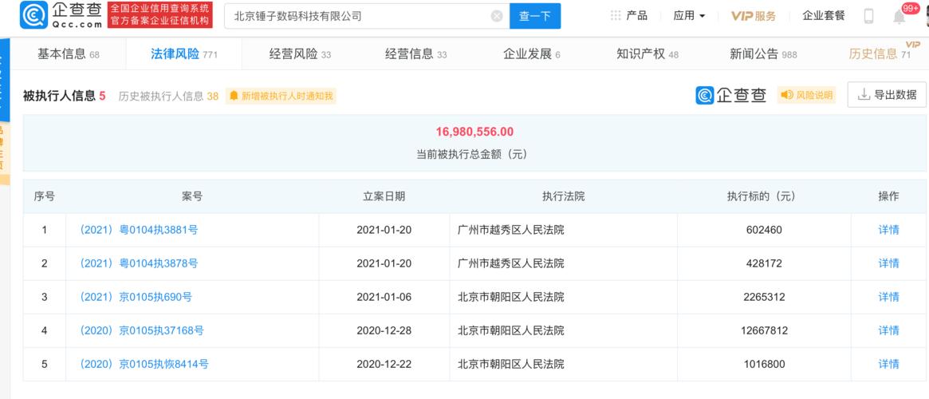Image resolution: width=929 pixels, height=399 pixels.
Task: Click date 2021-01-06 cell
Action: point(384,297)
